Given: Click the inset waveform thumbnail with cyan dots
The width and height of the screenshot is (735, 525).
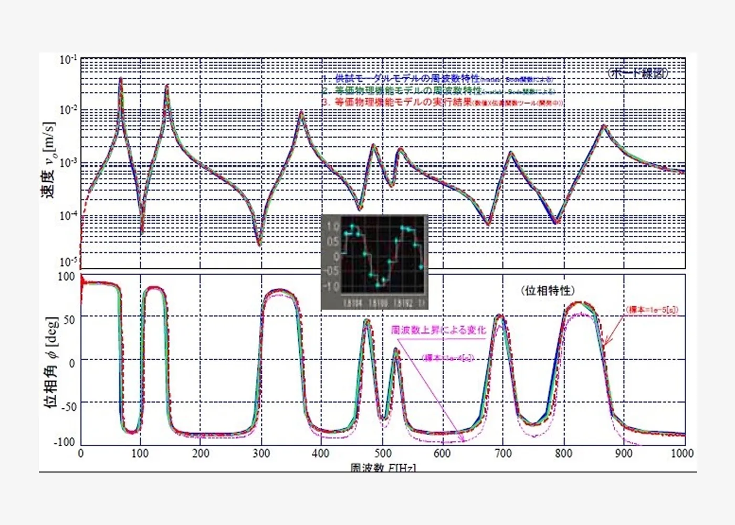Looking at the screenshot, I should click(x=374, y=261).
